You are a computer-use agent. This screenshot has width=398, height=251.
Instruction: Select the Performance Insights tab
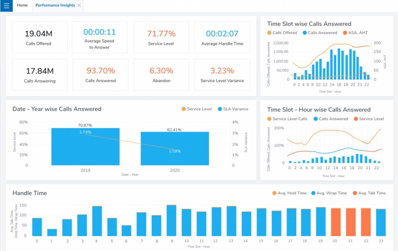click(x=55, y=6)
